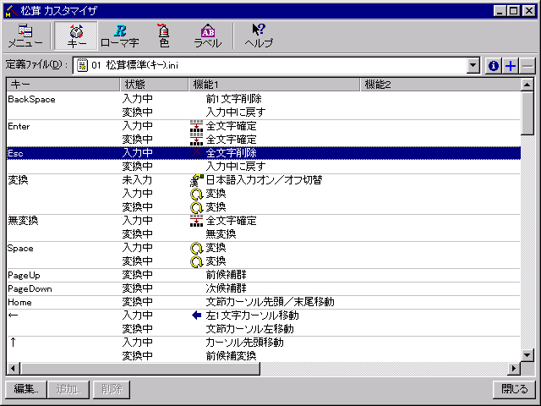
Task: Click the vertical scrollbar down arrow
Action: tap(527, 355)
